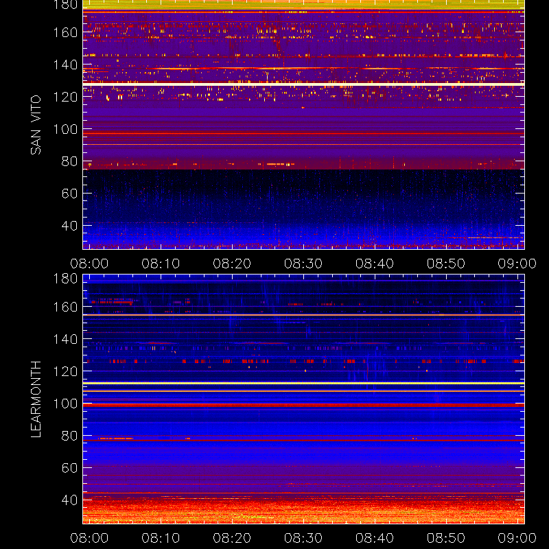Select the 80 frequency label on San Vito axis
This screenshot has width=549, height=549.
click(69, 161)
